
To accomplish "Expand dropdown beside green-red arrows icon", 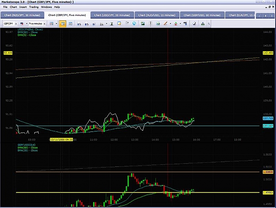I will click(180, 23).
